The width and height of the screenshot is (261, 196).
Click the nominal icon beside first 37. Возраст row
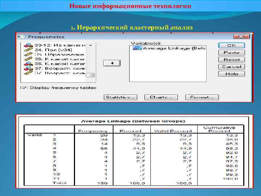(x=29, y=68)
